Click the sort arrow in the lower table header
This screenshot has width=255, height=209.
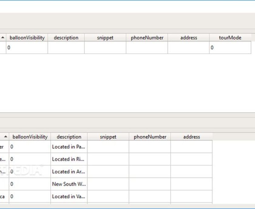(6, 137)
